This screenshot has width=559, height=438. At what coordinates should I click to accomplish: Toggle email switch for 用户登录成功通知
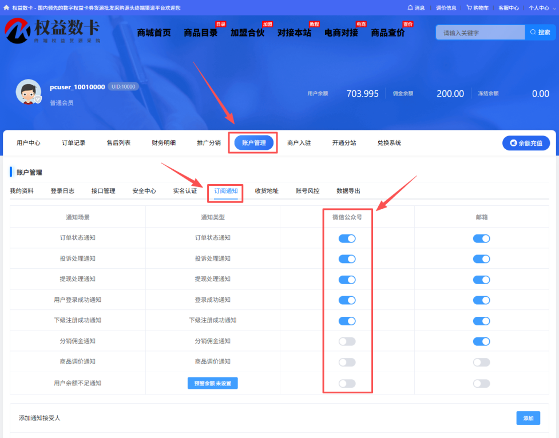481,300
